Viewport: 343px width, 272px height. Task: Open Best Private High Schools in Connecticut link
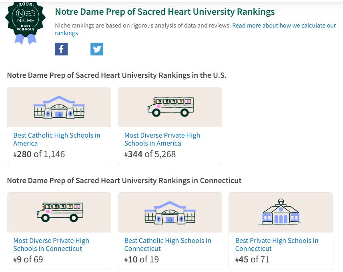click(277, 244)
